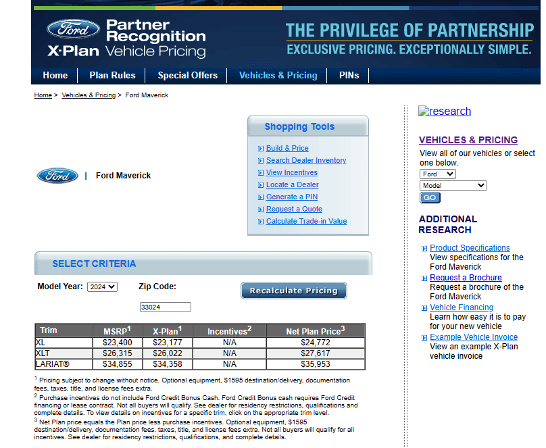Click the arrow bullet next to Build & Price

(x=261, y=149)
